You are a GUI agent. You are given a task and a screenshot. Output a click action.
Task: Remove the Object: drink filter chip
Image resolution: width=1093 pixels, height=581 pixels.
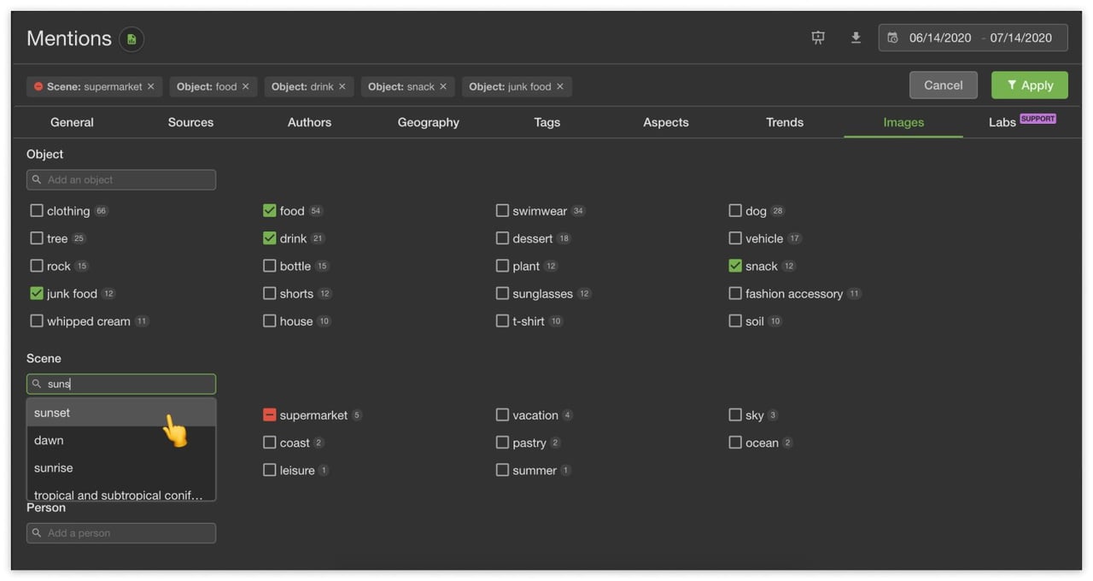[x=342, y=86]
